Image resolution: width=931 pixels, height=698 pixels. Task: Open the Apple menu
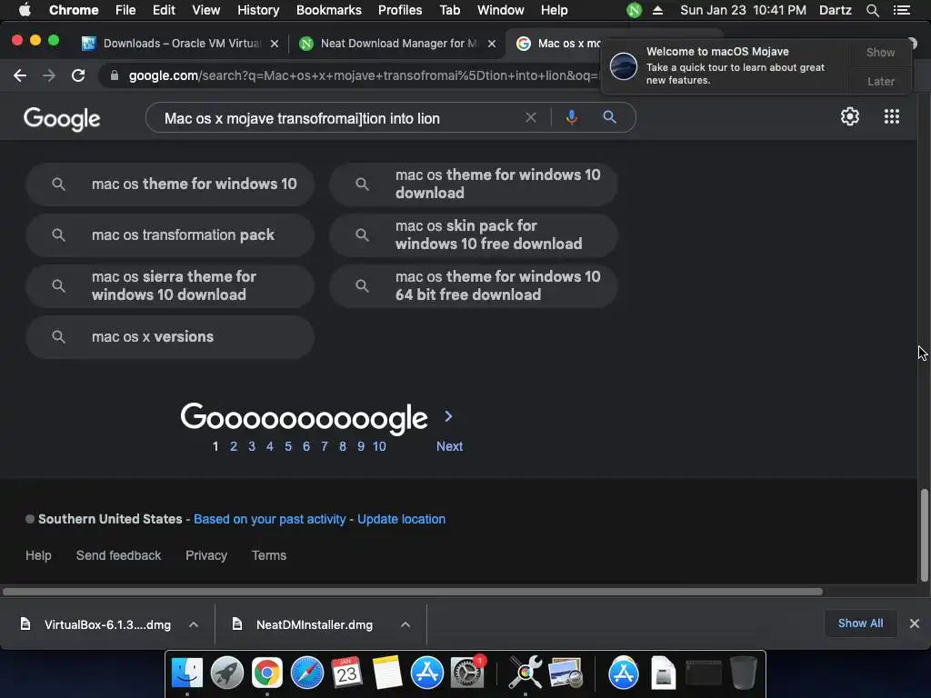pyautogui.click(x=25, y=10)
